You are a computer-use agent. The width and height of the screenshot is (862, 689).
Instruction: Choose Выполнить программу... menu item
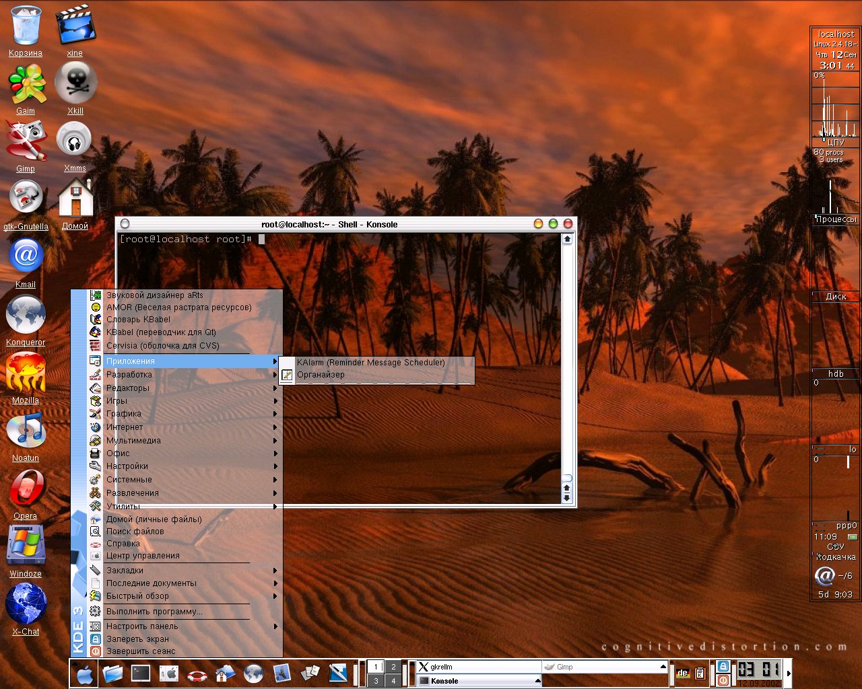coord(185,612)
